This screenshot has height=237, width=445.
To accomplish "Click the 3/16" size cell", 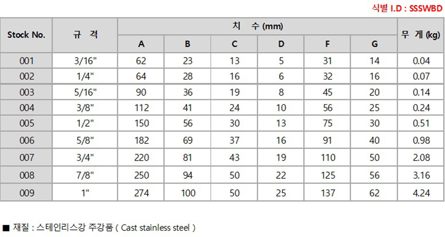I will point(85,61).
